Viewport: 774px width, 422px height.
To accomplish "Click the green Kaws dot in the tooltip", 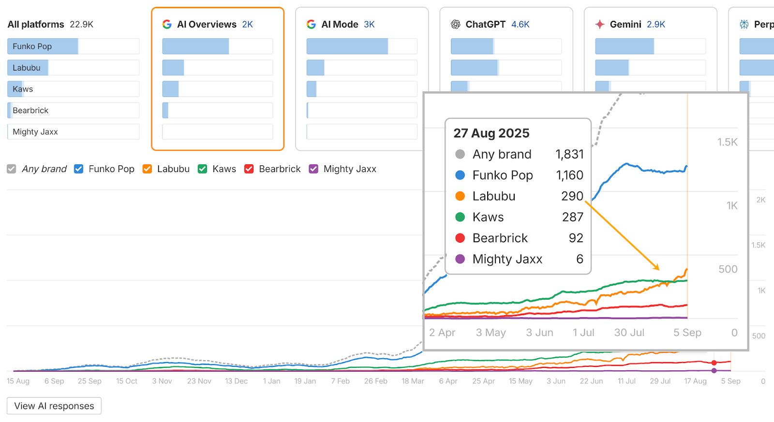I will coord(460,217).
